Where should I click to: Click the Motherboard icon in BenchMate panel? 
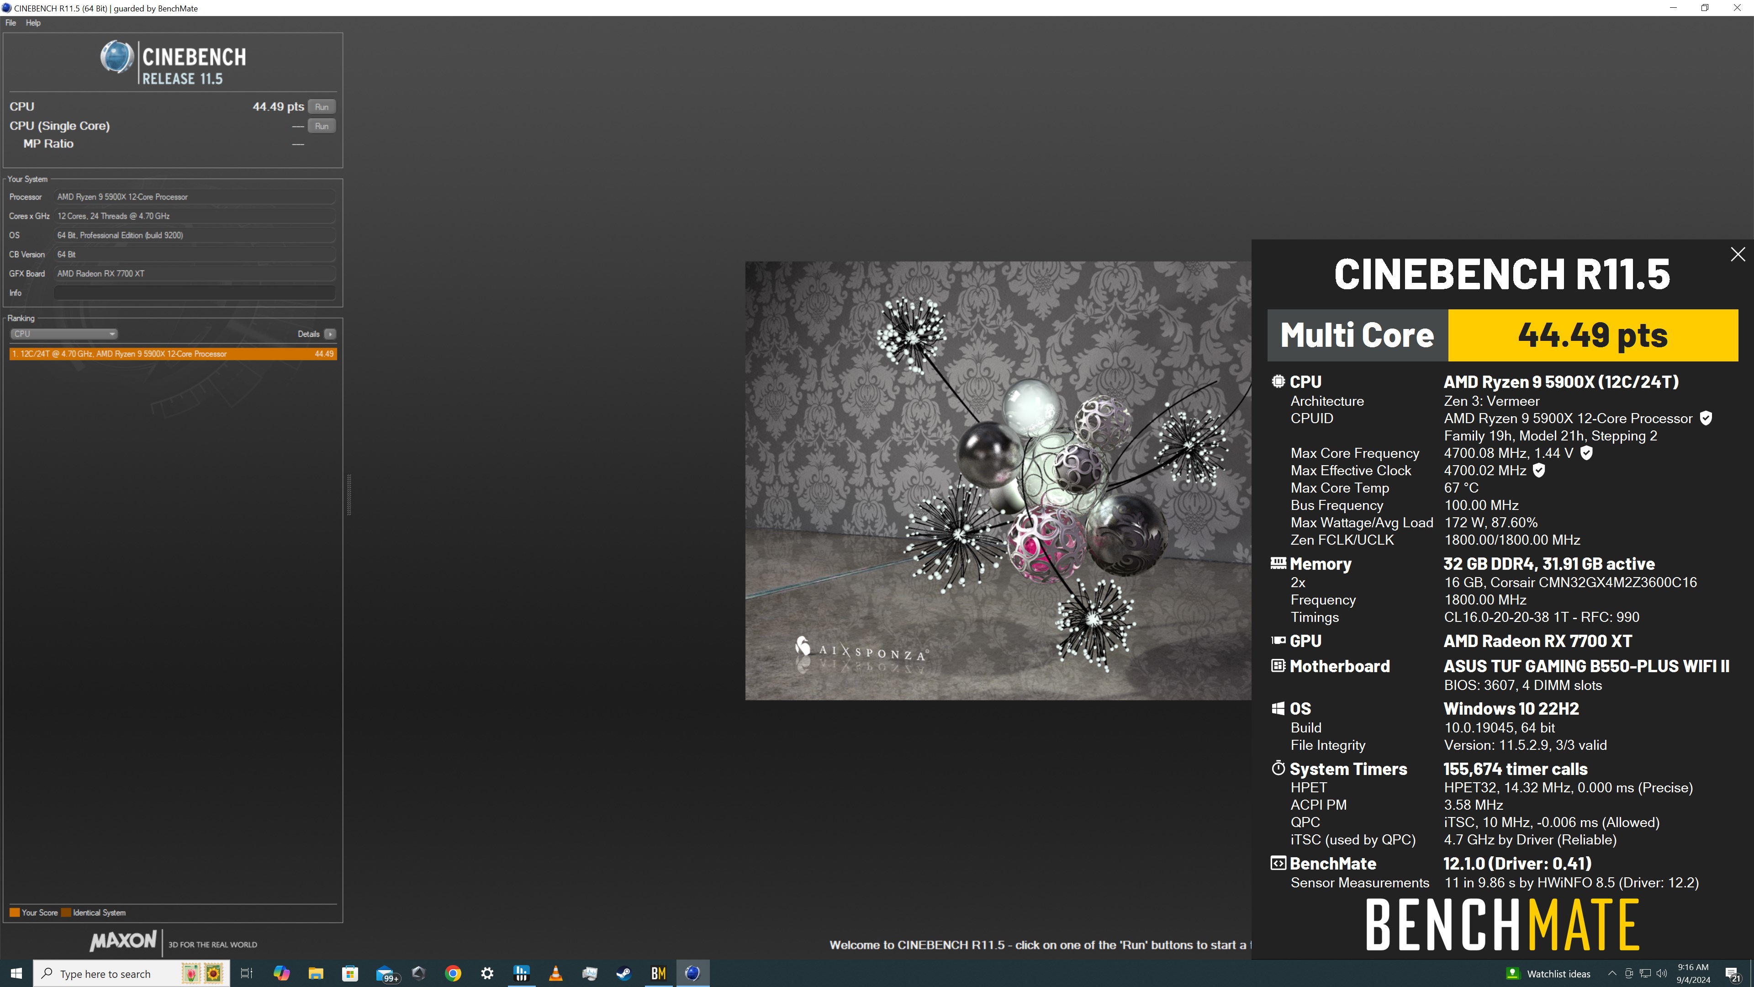[1278, 665]
